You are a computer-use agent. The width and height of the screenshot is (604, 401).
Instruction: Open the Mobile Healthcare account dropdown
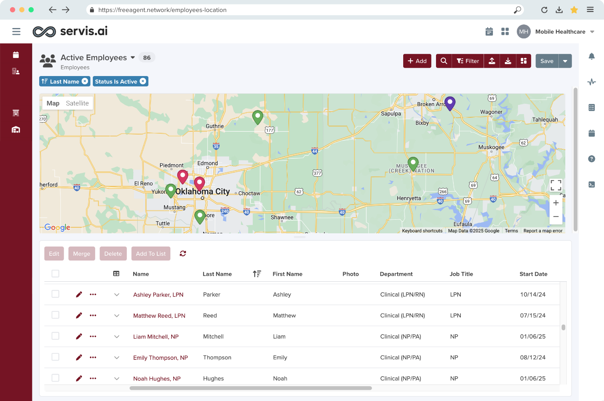592,32
